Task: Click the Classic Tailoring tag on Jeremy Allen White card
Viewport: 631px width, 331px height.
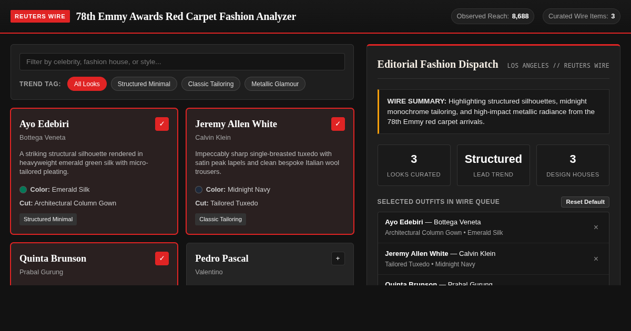Action: (220, 219)
